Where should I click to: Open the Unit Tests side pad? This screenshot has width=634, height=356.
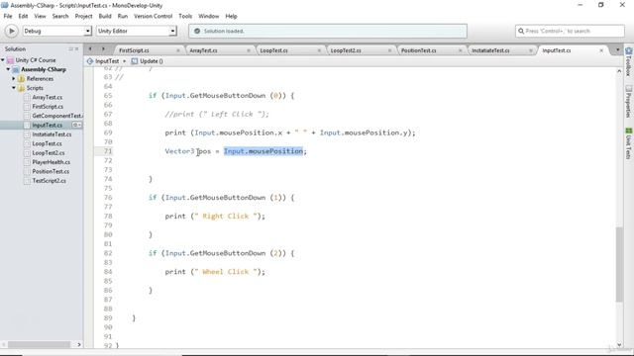[x=628, y=143]
